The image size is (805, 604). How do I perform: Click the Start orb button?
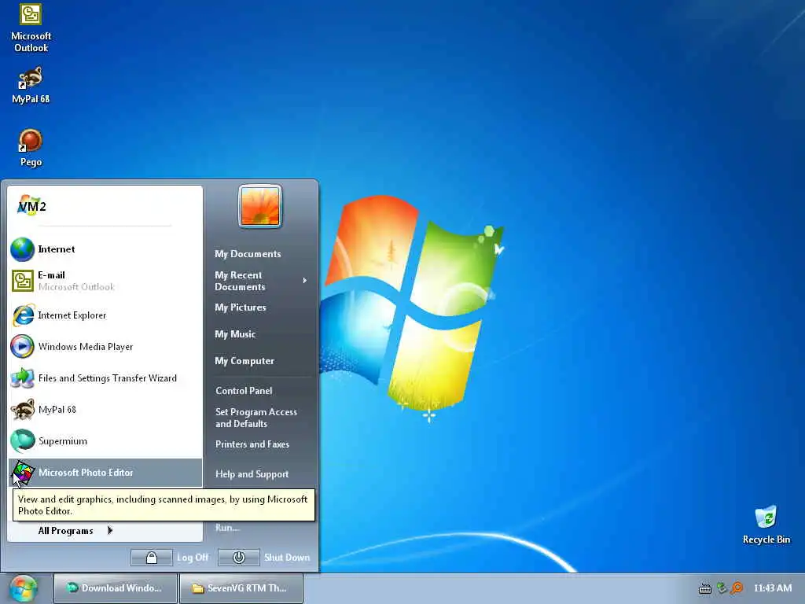[x=23, y=588]
